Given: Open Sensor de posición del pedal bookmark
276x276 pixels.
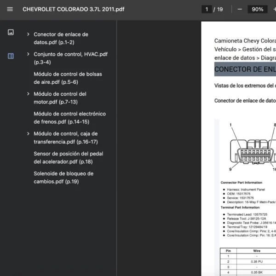Looking at the screenshot, I should 68,157.
